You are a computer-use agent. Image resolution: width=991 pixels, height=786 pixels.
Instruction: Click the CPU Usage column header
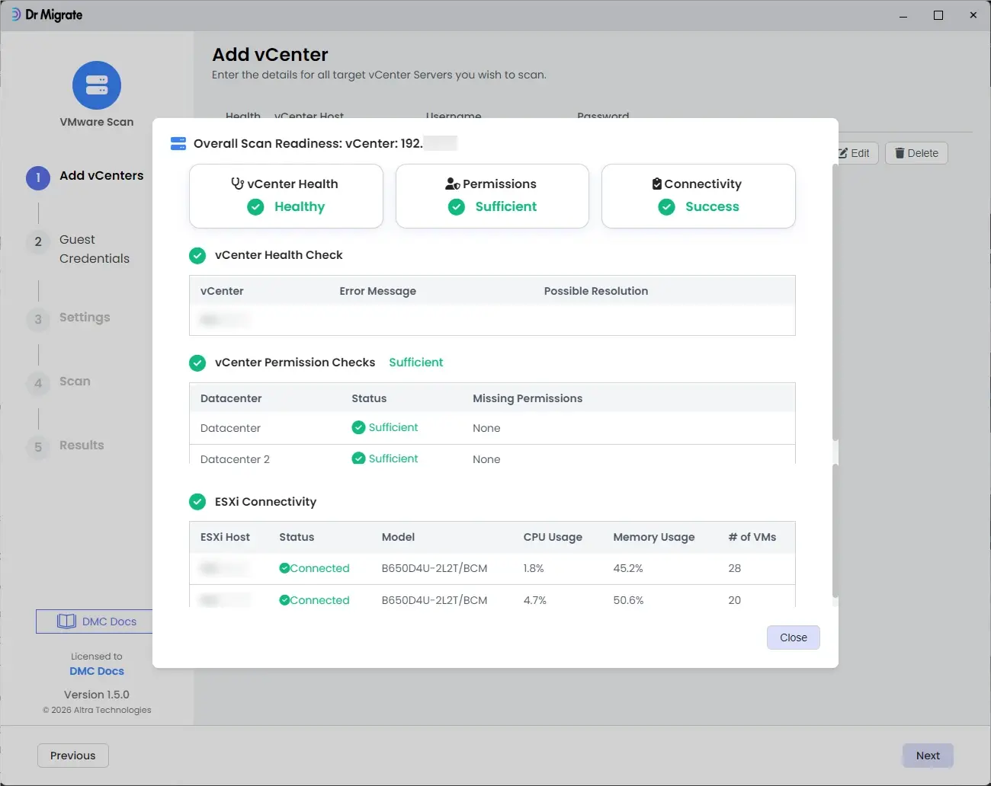553,537
